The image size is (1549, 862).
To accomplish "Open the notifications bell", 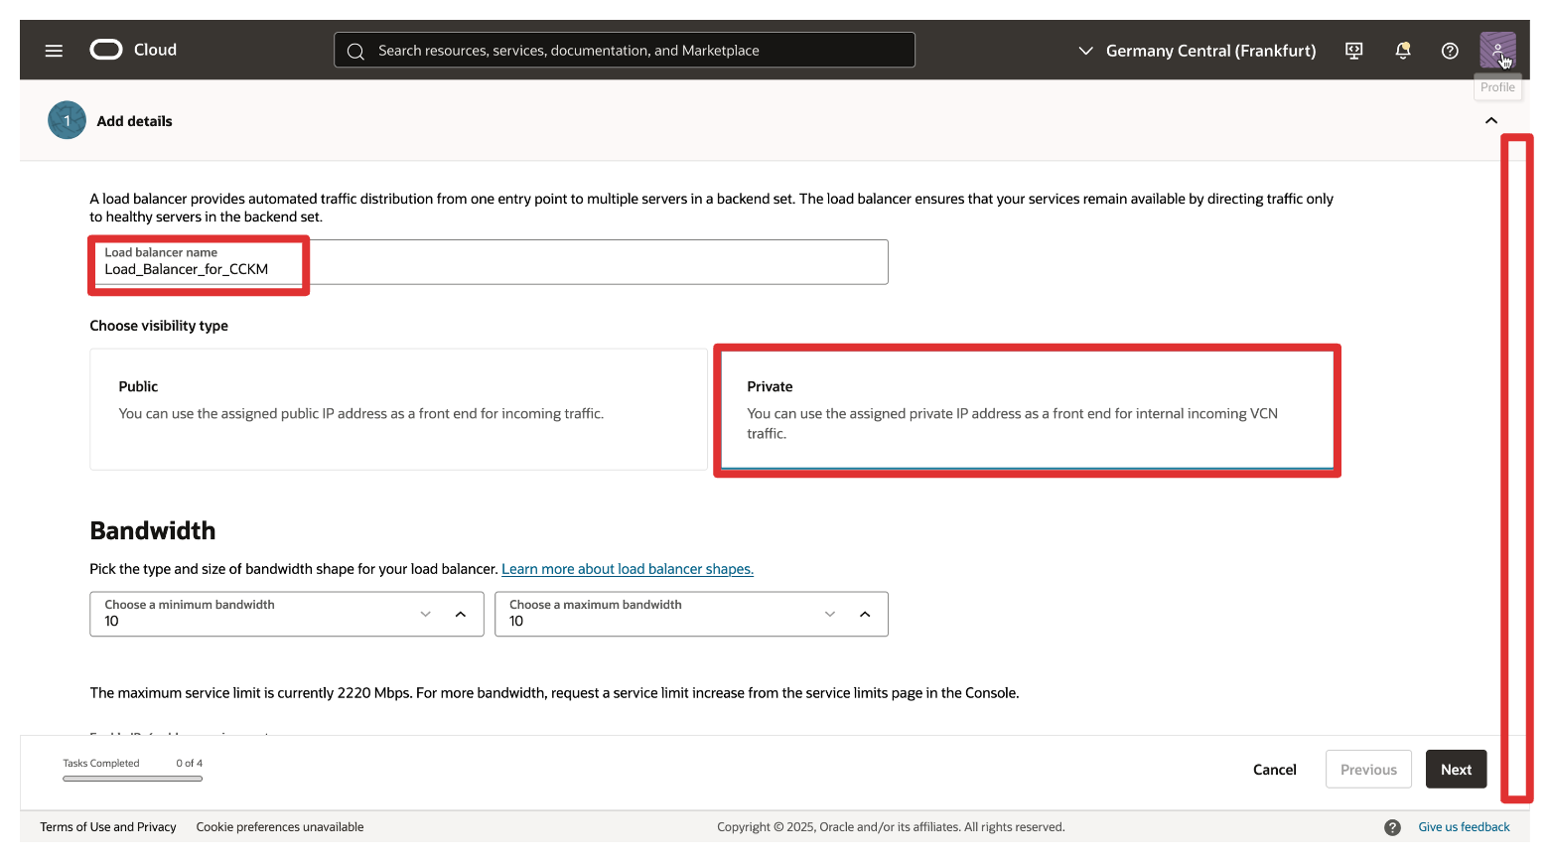I will pyautogui.click(x=1402, y=51).
